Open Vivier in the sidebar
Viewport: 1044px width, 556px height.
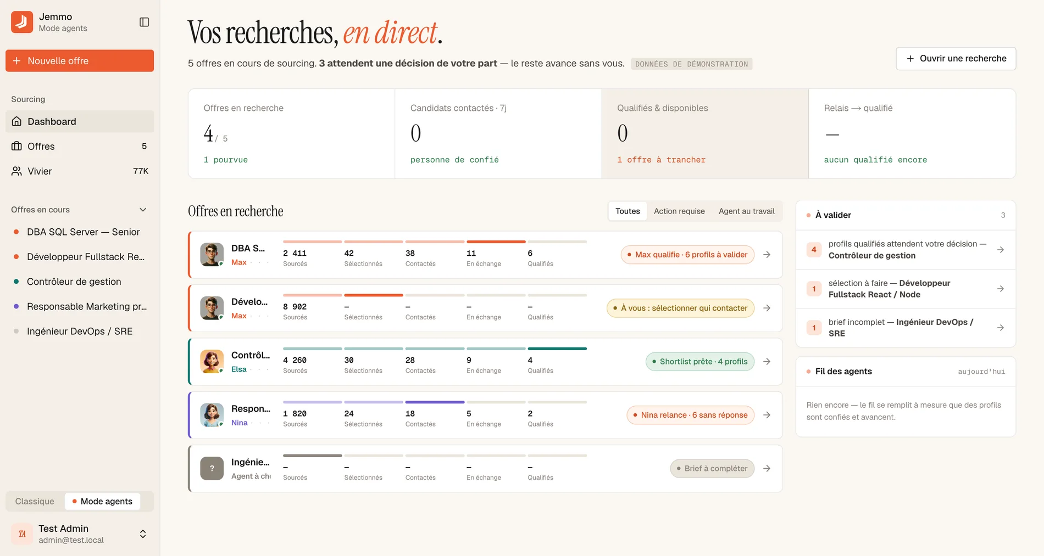pos(80,171)
